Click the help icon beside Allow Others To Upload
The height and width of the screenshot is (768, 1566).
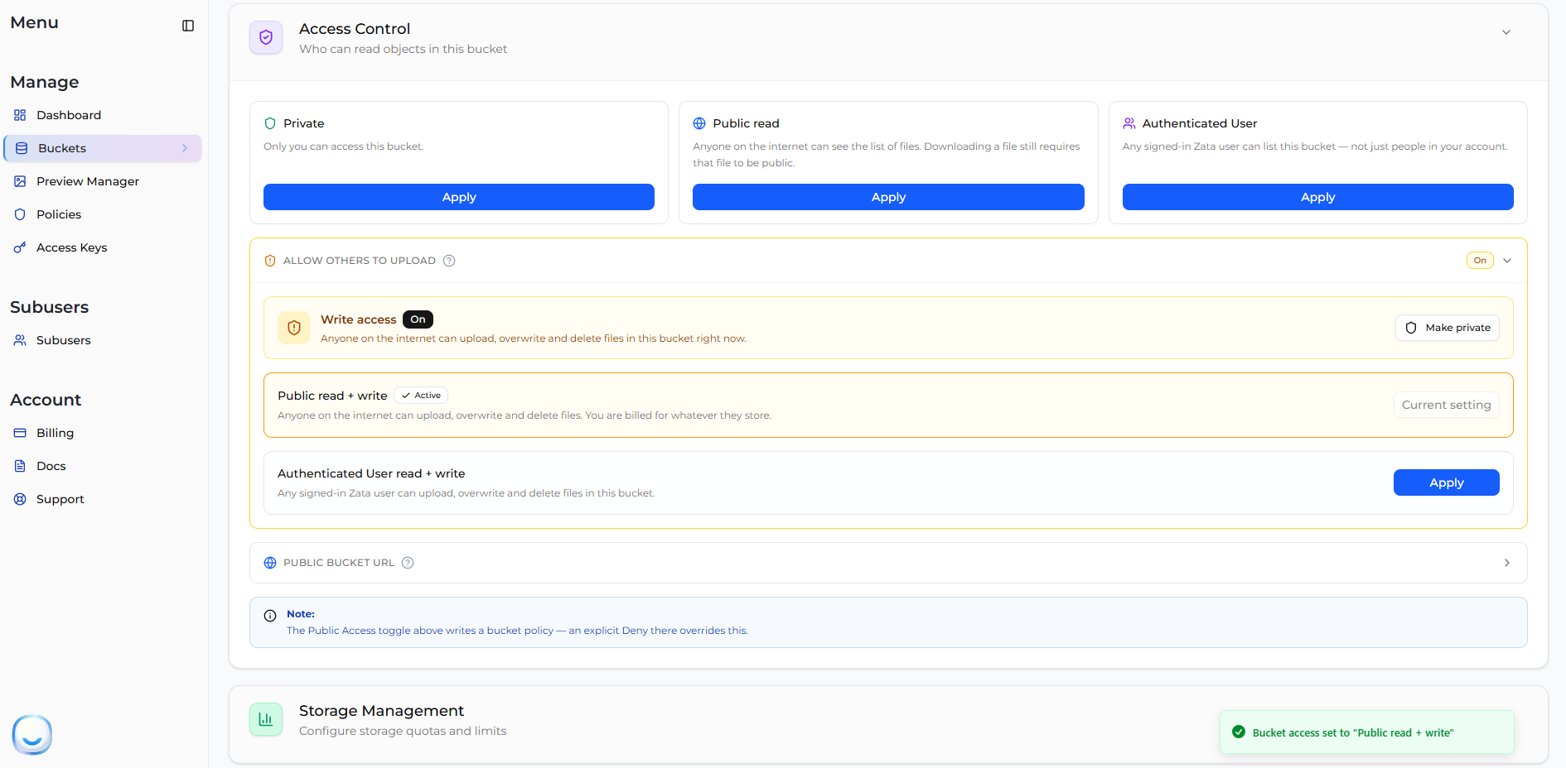click(449, 261)
